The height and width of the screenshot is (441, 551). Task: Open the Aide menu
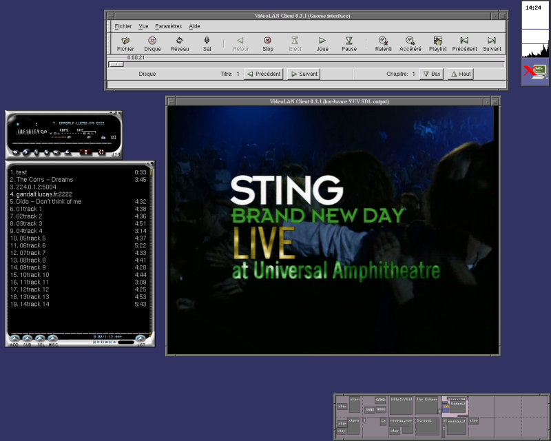pos(194,26)
